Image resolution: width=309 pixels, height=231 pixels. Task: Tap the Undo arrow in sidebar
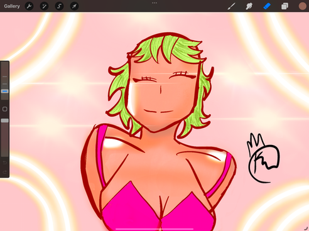4,163
